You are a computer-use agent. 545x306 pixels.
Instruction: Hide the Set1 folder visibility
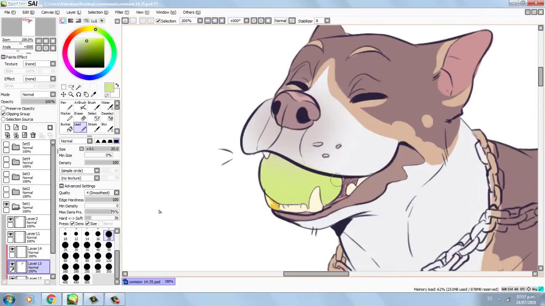coord(6,205)
